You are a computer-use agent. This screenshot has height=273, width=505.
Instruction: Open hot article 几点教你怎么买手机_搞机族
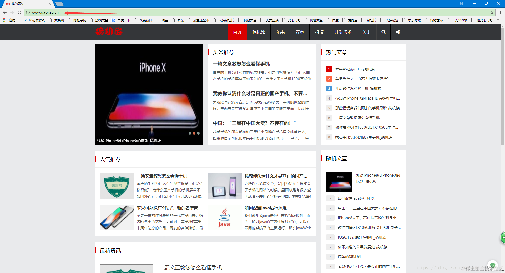point(358,89)
